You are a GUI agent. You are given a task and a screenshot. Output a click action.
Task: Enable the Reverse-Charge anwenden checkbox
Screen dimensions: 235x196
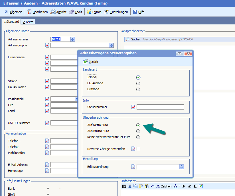pyautogui.click(x=138, y=149)
